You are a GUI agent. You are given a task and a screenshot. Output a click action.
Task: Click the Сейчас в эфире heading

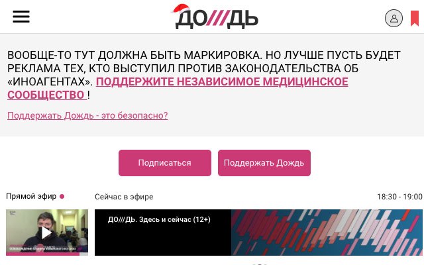point(124,197)
